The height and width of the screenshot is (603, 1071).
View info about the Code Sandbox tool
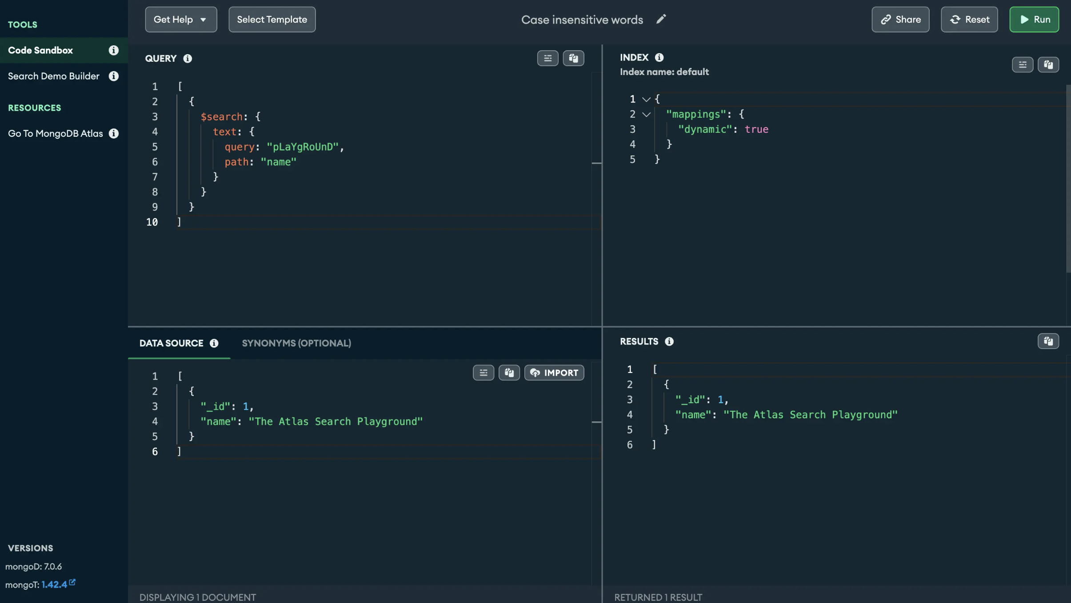click(113, 50)
